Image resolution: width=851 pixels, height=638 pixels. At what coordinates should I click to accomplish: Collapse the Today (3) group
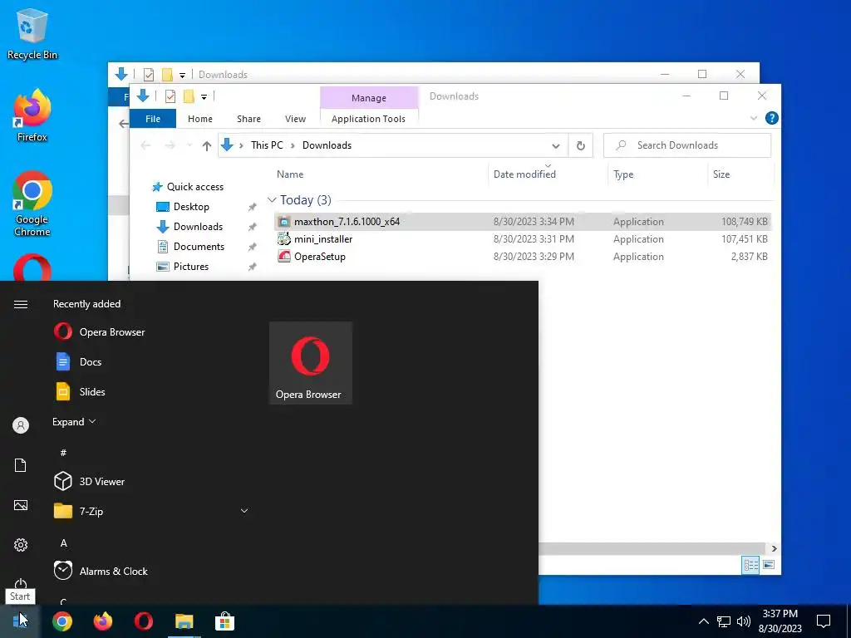click(272, 200)
